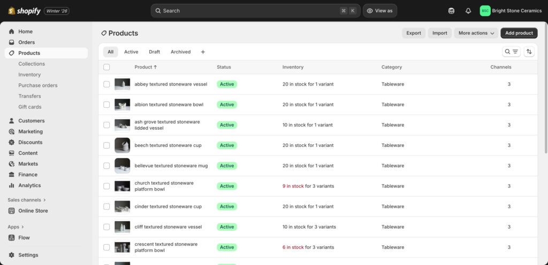Viewport: 548px width, 265px height.
Task: Sort by the Product column header
Action: pos(146,67)
